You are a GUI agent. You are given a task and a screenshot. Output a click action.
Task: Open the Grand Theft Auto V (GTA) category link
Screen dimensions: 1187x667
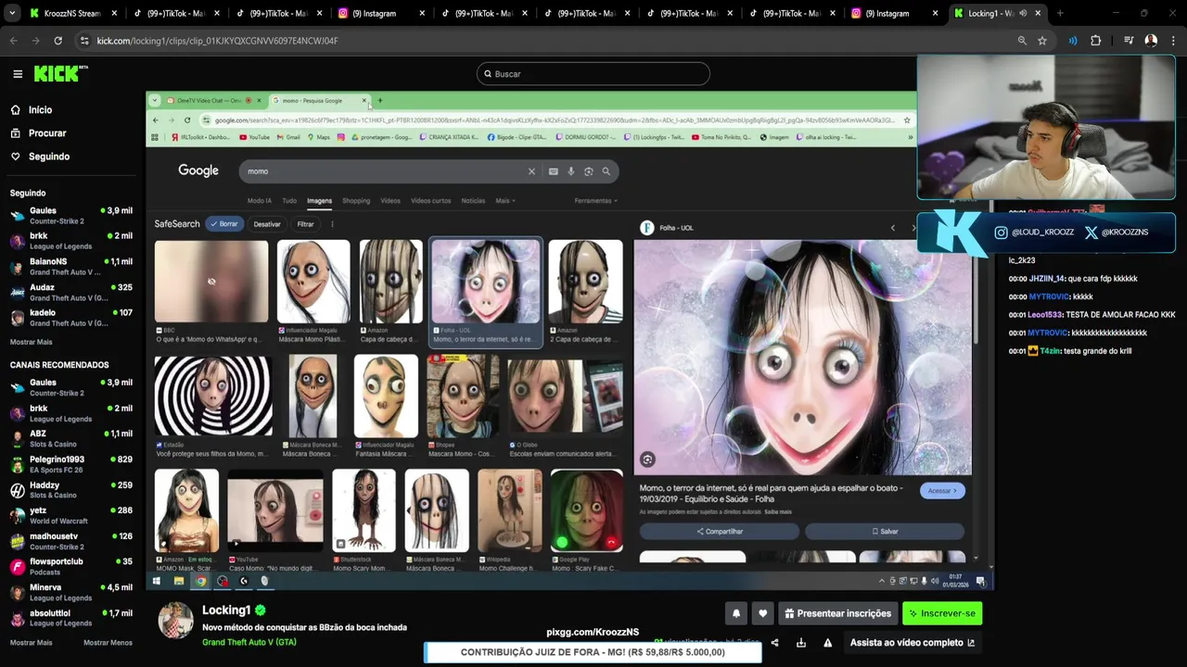[249, 642]
